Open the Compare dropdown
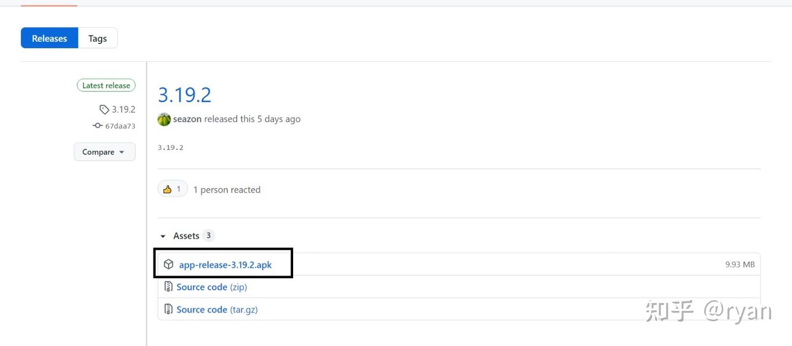The width and height of the screenshot is (792, 346). tap(105, 152)
